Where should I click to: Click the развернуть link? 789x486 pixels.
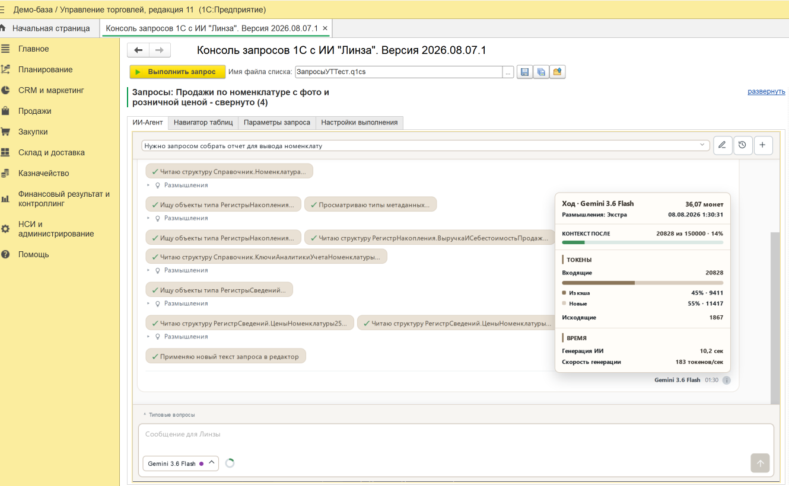coord(766,91)
